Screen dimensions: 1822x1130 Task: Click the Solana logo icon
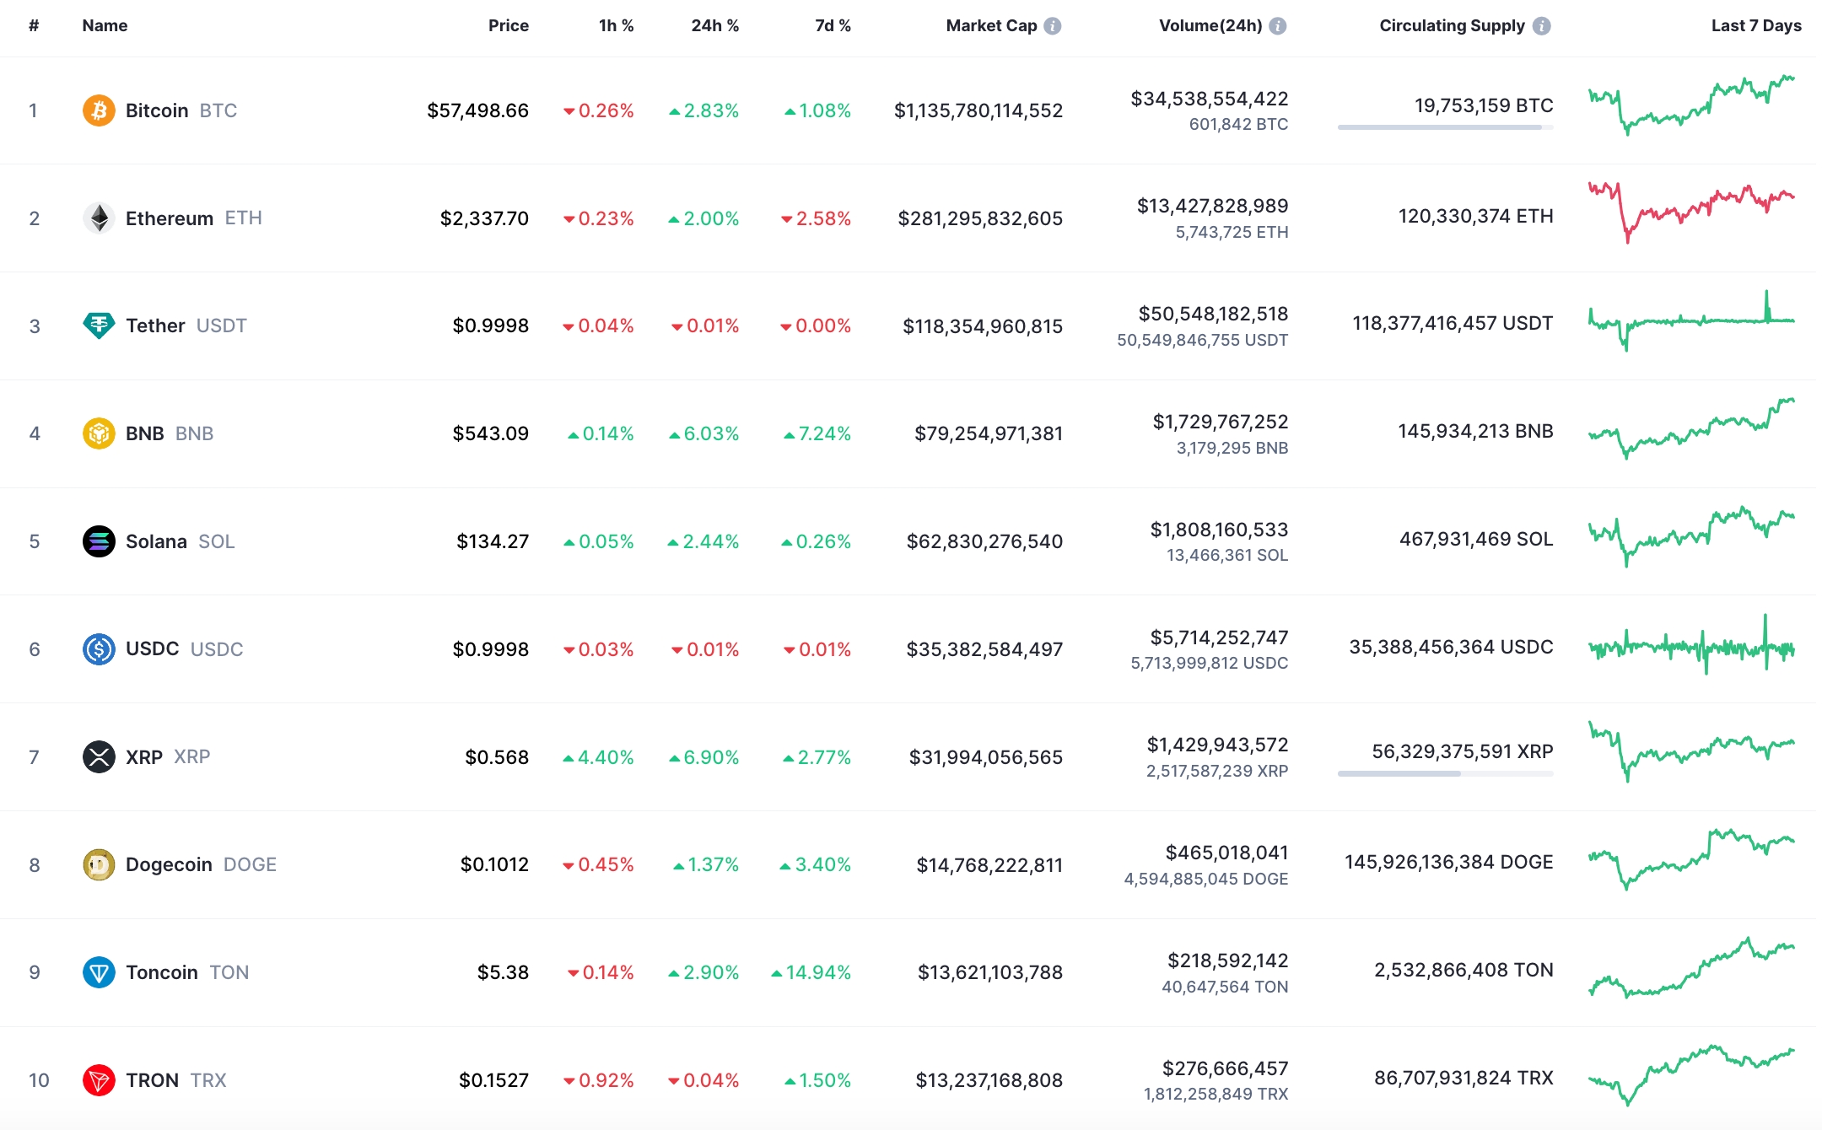click(99, 541)
